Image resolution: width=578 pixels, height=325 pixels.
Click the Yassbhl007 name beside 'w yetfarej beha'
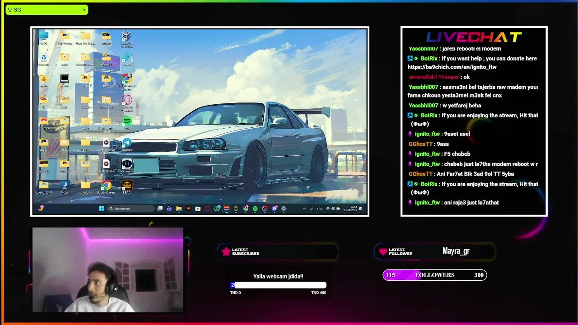(x=423, y=105)
